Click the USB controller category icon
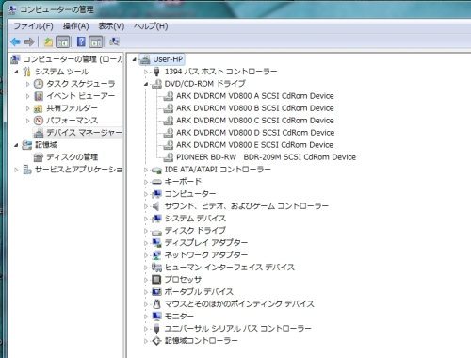This screenshot has width=471, height=358. coord(156,329)
